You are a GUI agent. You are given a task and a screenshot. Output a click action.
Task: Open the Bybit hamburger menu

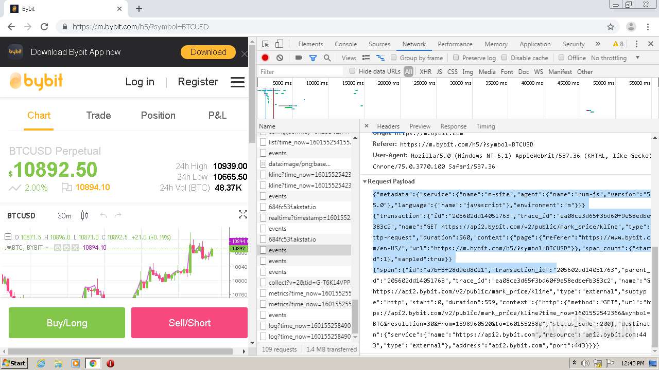coord(237,82)
